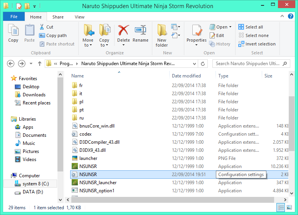The image size is (298, 215).
Task: Switch to the Home ribbon tab
Action: (x=36, y=17)
